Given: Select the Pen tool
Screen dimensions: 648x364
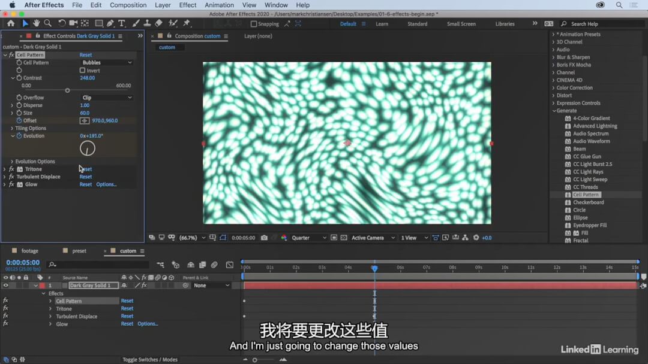Looking at the screenshot, I should (110, 23).
